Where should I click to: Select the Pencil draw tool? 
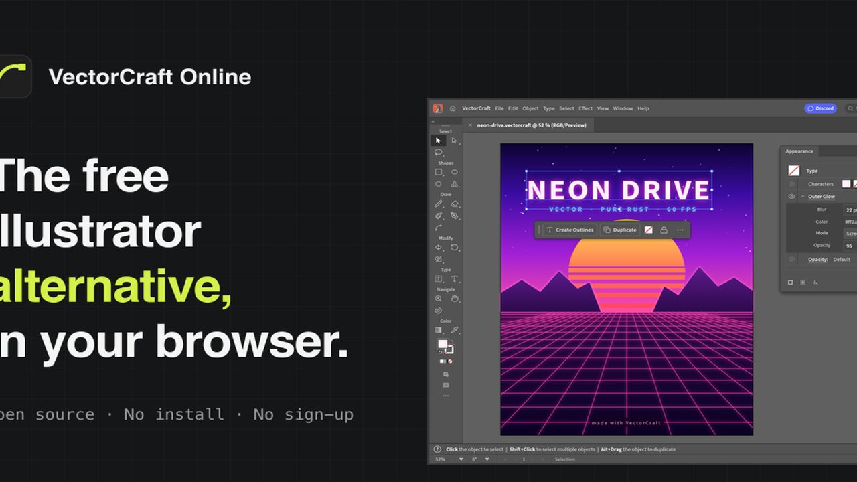[x=439, y=204]
